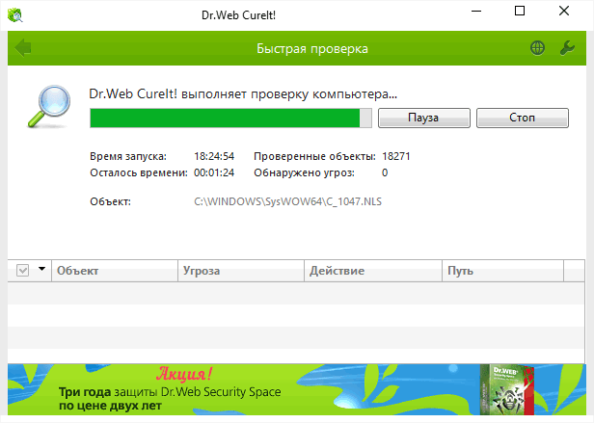Image resolution: width=594 pixels, height=423 pixels.
Task: Stop the scan with the Стоп button
Action: click(x=522, y=118)
